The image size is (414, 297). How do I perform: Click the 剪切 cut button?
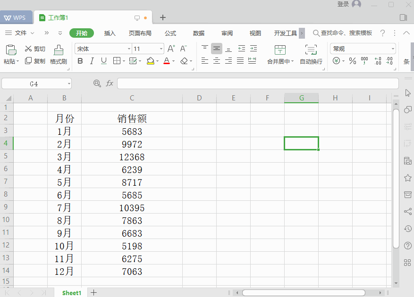(34, 48)
